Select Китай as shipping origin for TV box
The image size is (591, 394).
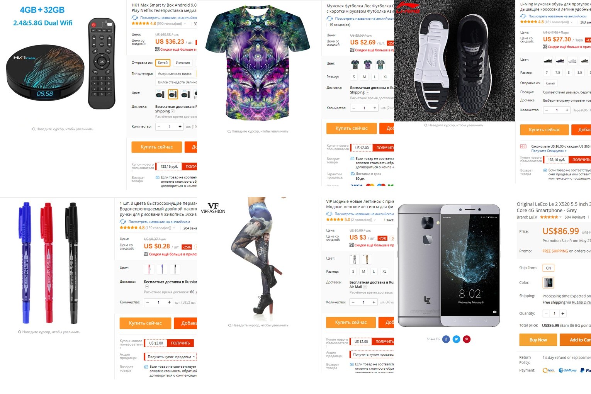(x=163, y=63)
